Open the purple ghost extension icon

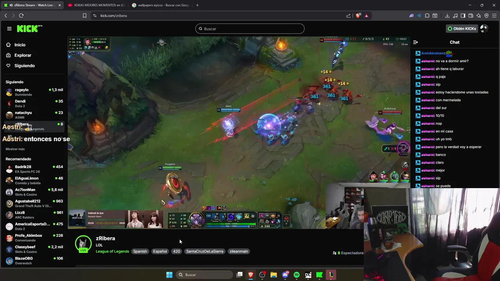coord(411,16)
